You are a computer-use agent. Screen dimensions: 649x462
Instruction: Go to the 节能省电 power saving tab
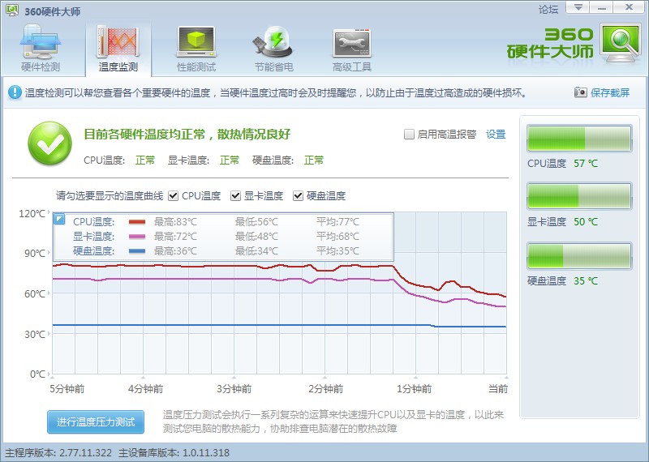[x=273, y=49]
